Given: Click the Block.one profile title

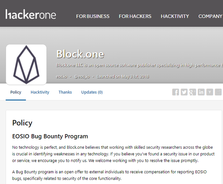Looking at the screenshot, I should click(x=80, y=54).
